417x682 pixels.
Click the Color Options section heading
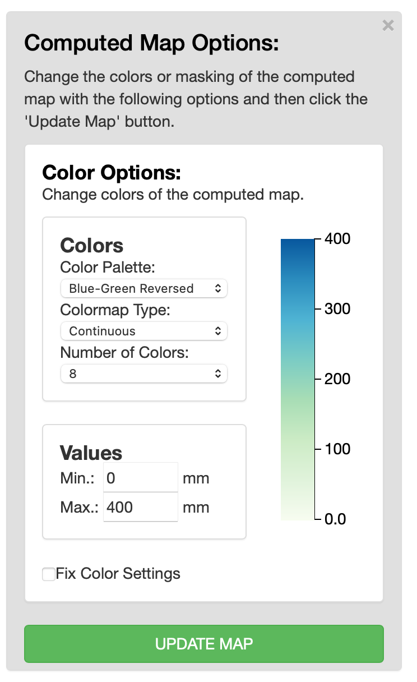112,173
